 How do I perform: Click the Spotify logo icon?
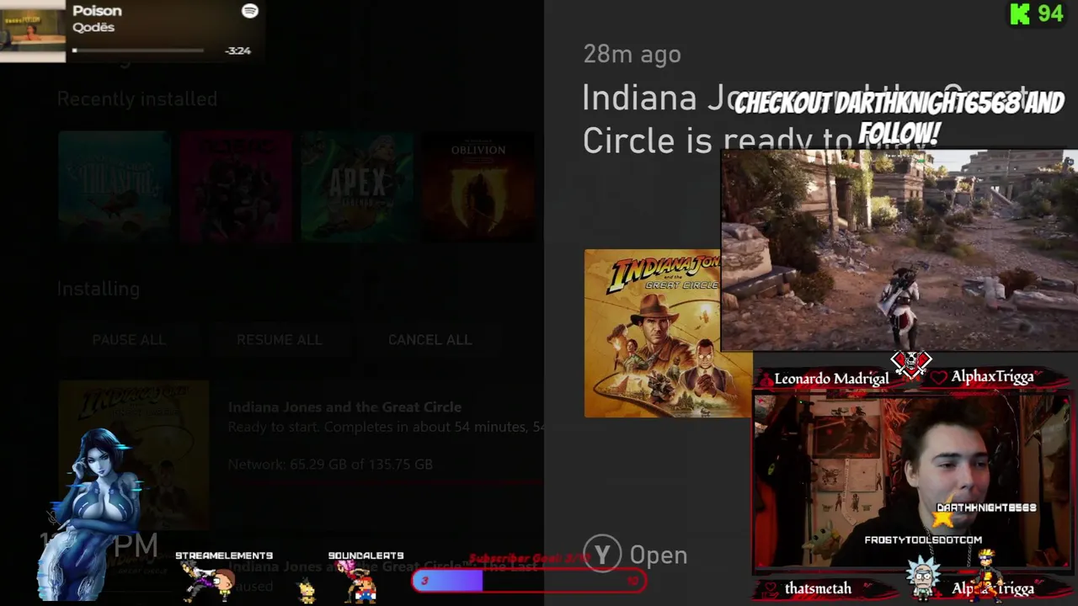pos(249,11)
